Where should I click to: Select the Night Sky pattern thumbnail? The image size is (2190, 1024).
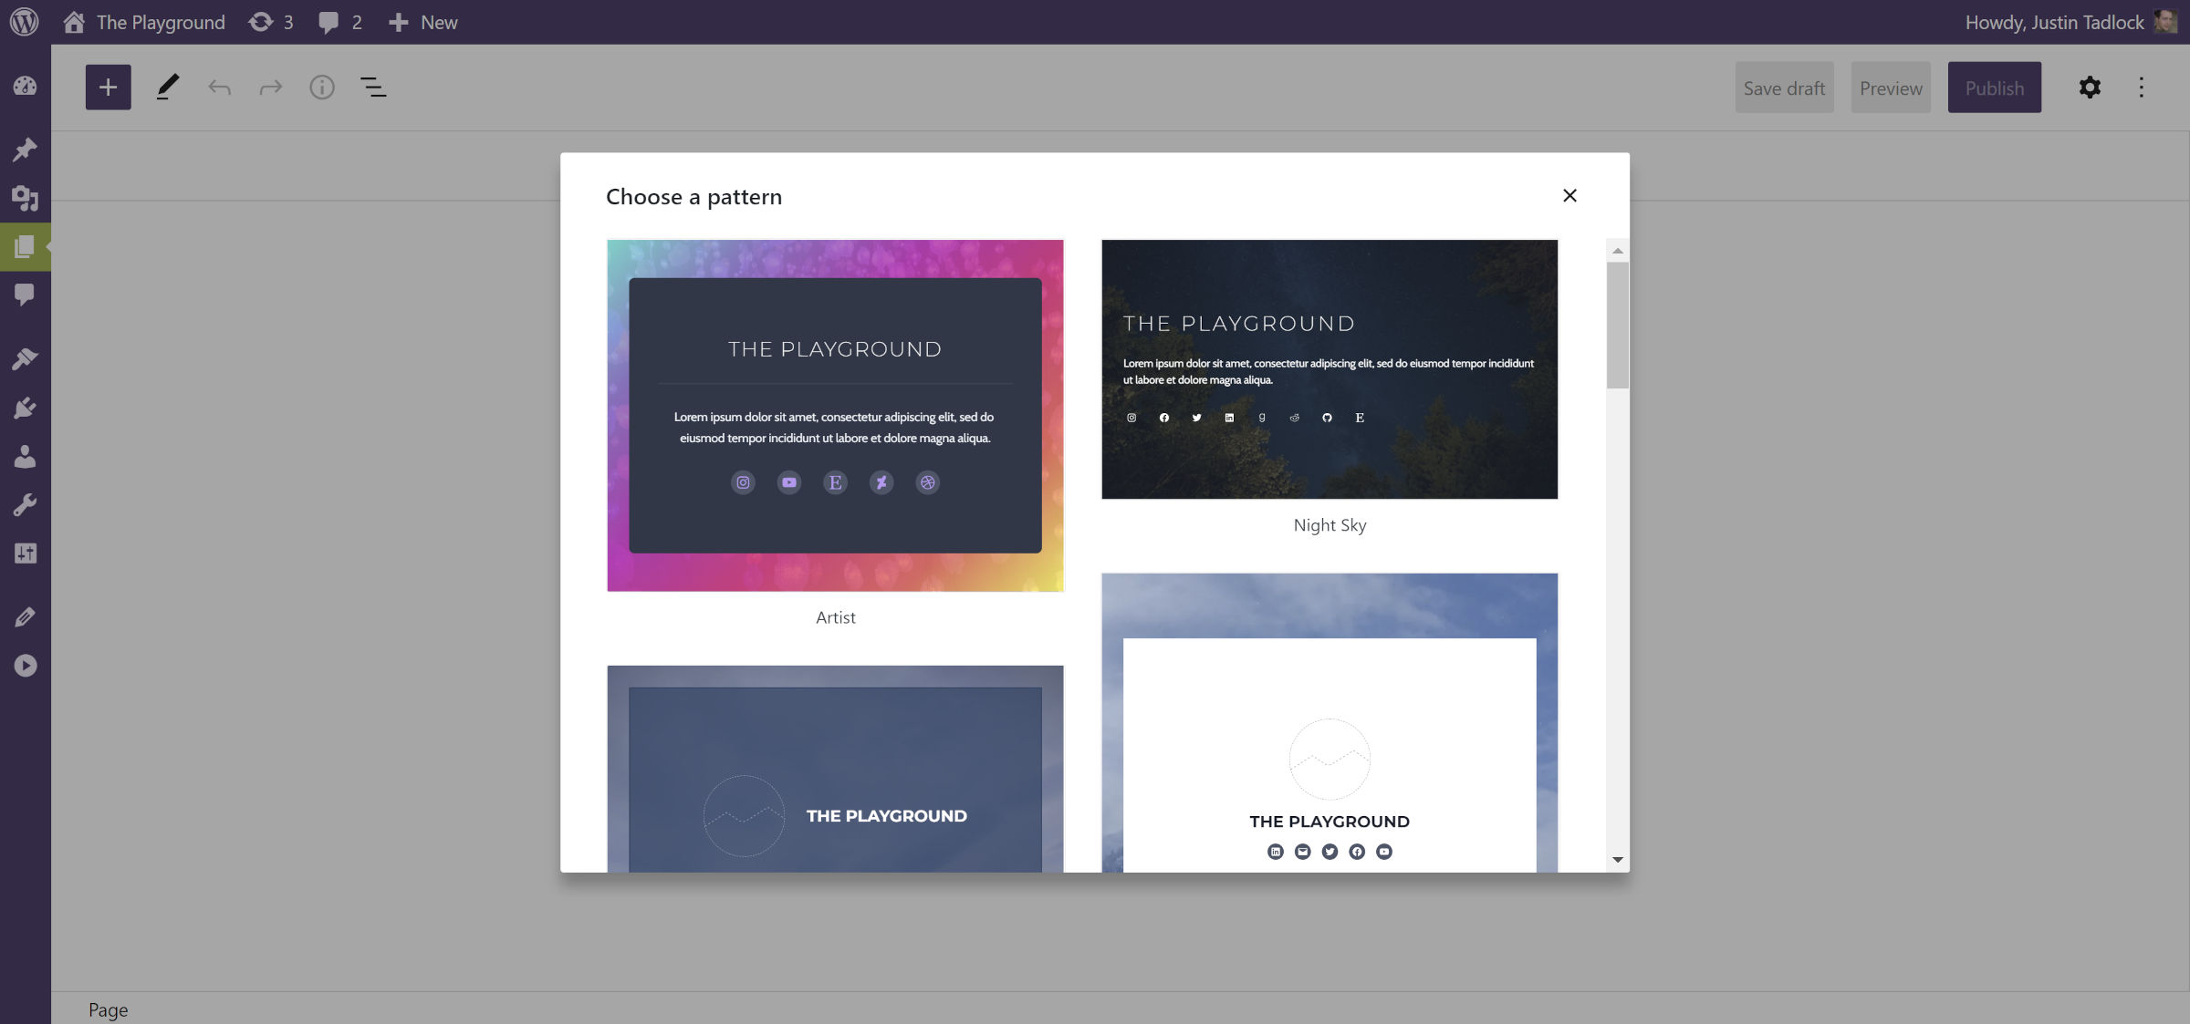tap(1329, 368)
